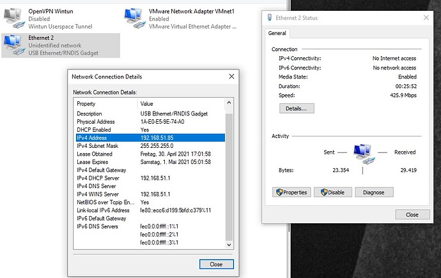Click the Received bytes 29.419 value

[x=408, y=170]
